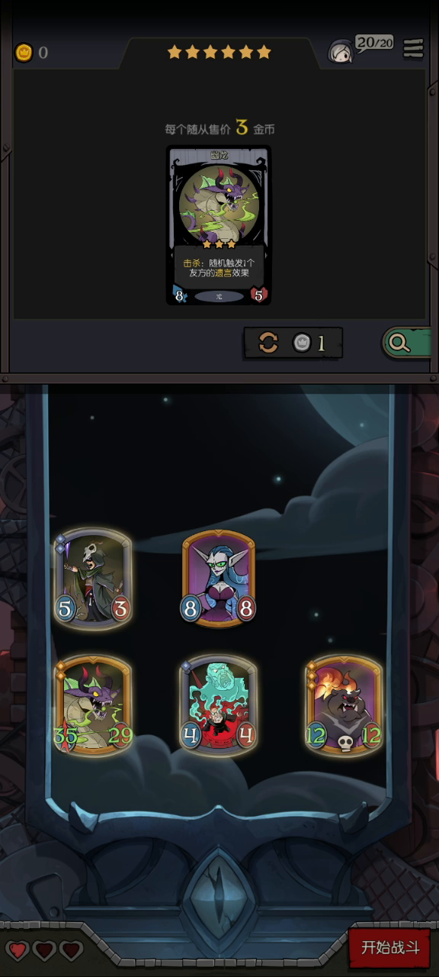This screenshot has width=439, height=977.
Task: Select the flaming boar minion 12/12
Action: click(344, 705)
